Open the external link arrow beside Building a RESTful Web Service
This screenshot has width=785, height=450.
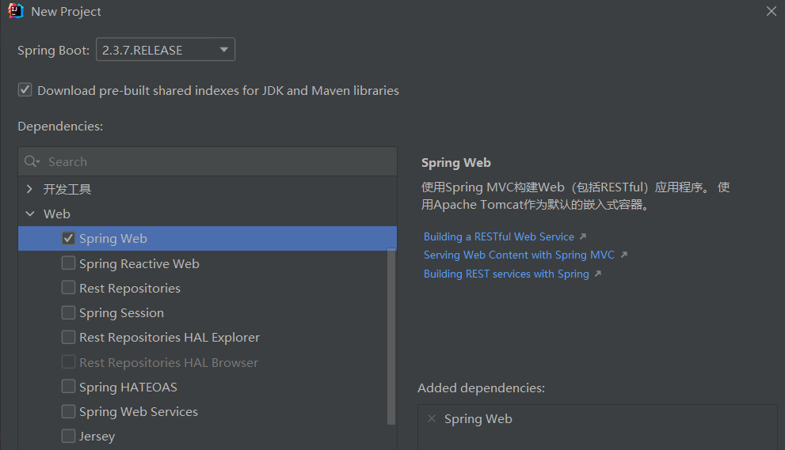click(583, 236)
